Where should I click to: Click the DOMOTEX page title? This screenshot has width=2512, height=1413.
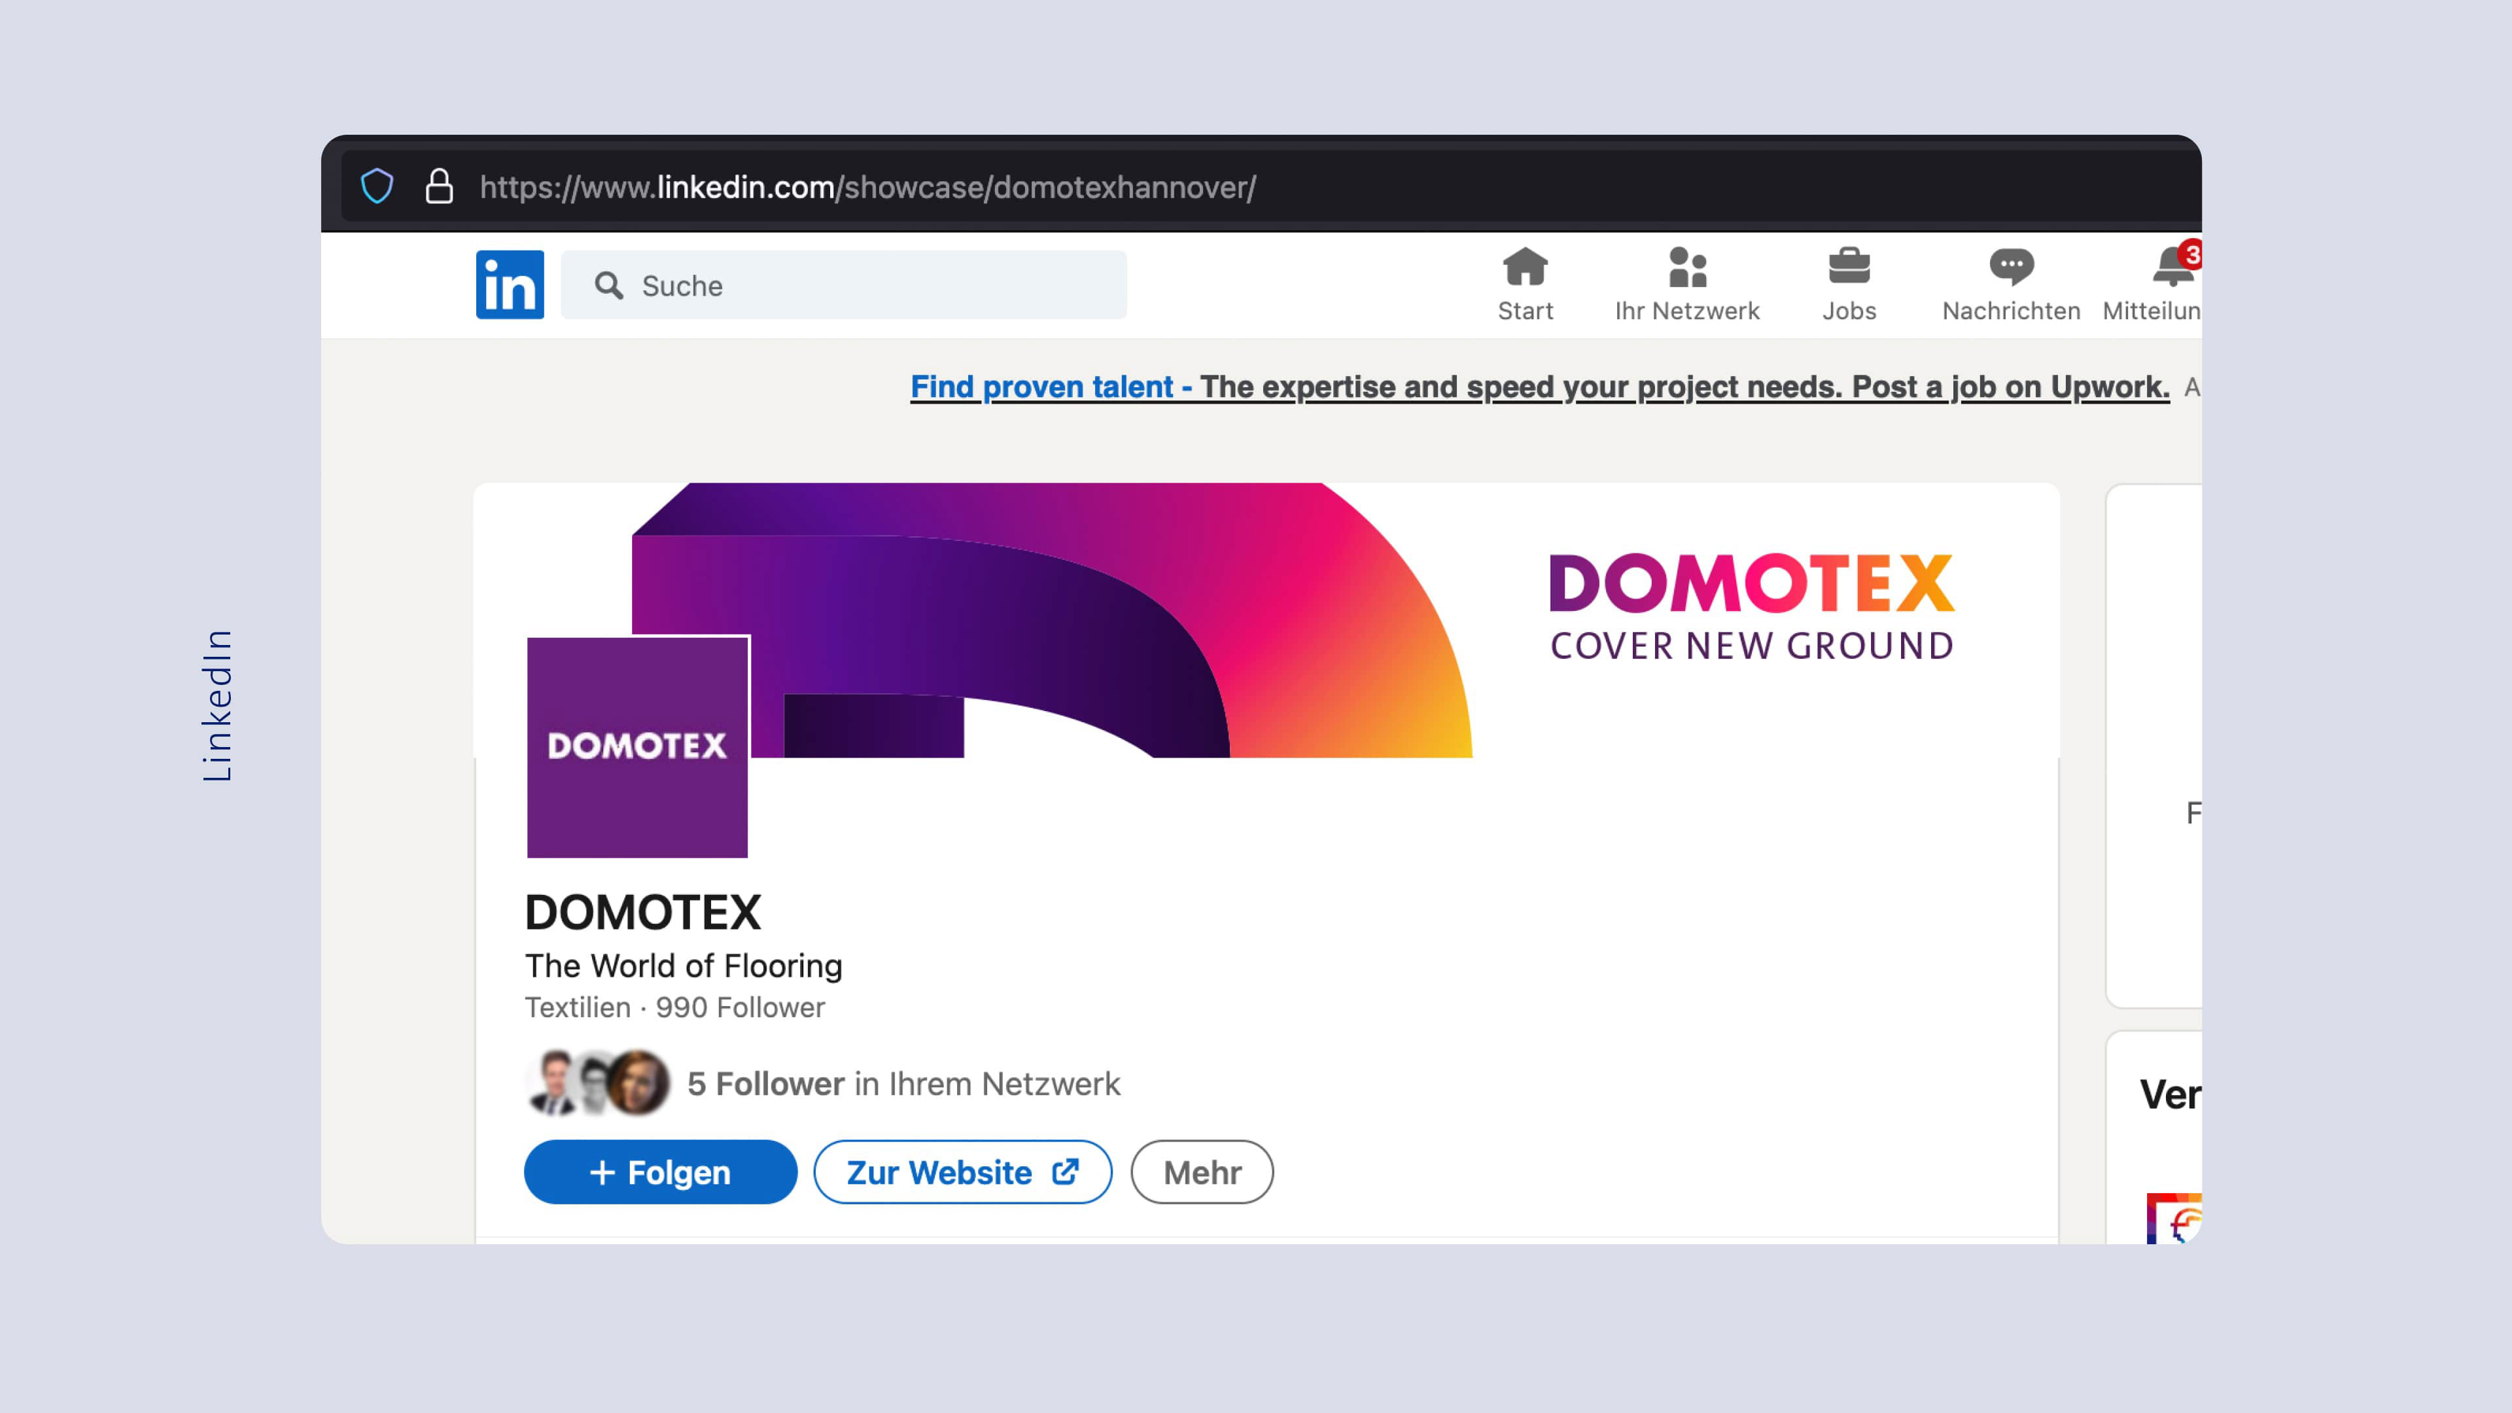[x=642, y=913]
